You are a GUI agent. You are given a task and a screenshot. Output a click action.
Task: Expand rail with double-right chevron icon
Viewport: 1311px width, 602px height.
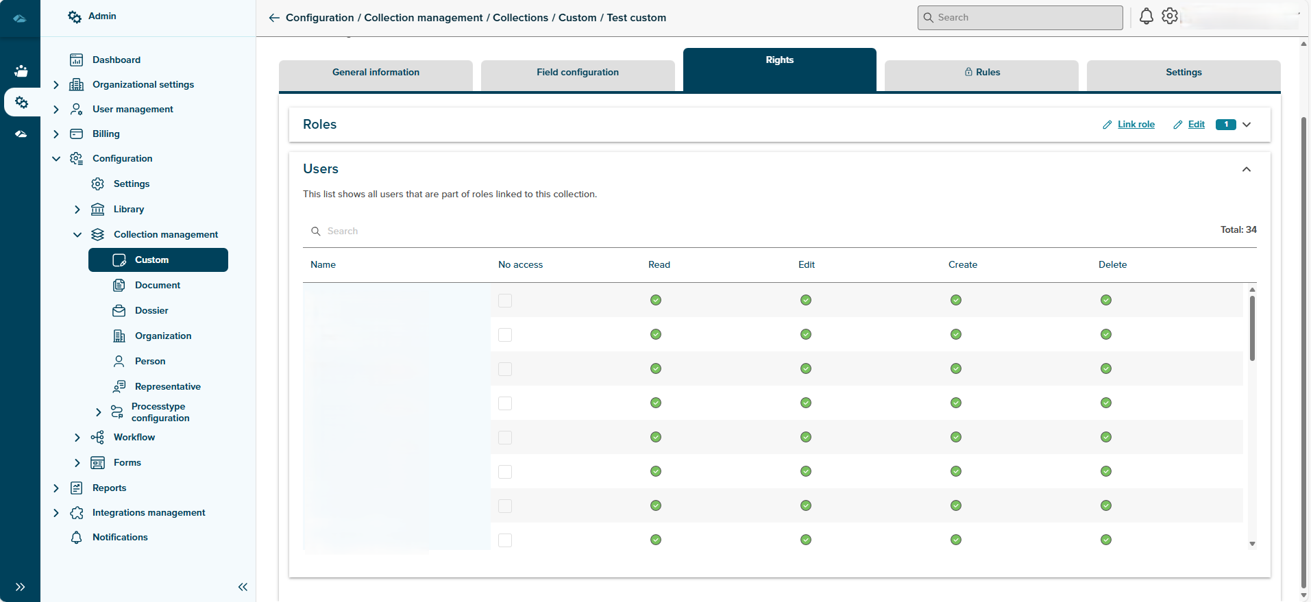20,587
